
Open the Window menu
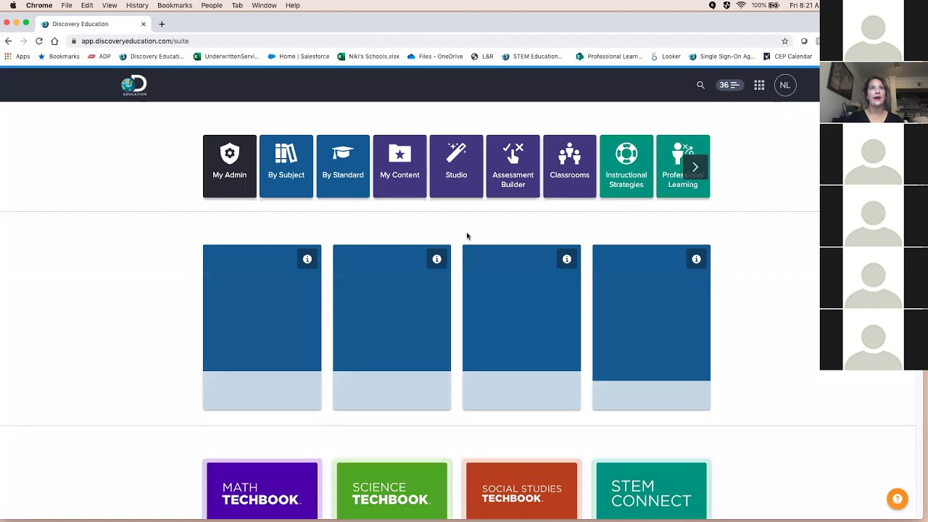(264, 5)
